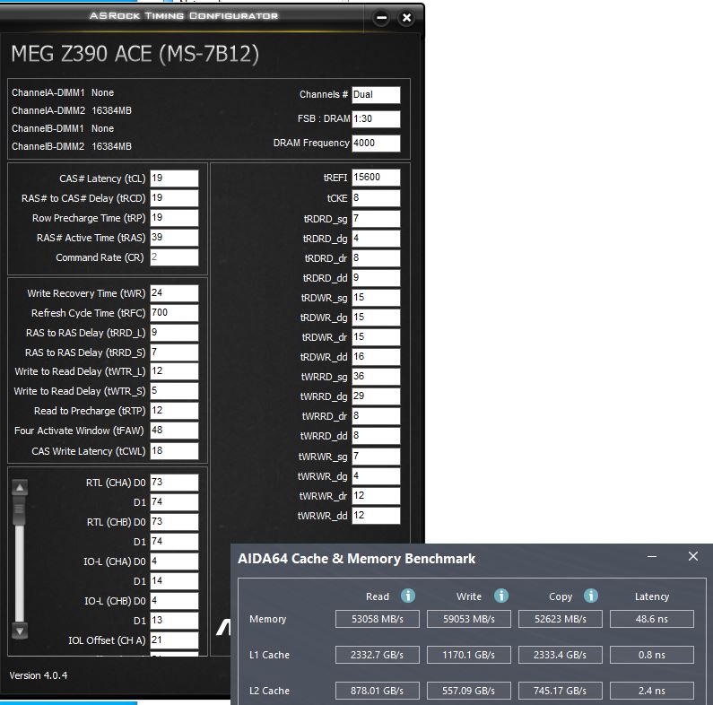This screenshot has height=705, width=713.
Task: Click the ChannelA-DIMM2 16384MB entry
Action: [x=72, y=110]
